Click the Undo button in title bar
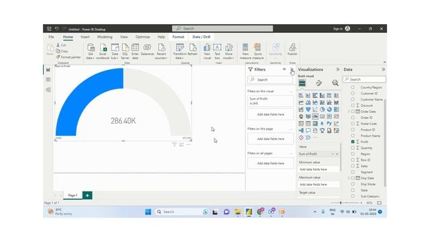Viewport: 430px width, 242px height. 56,28
